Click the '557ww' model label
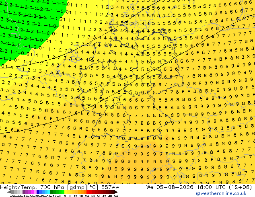The image size is (255, 197). pos(110,187)
